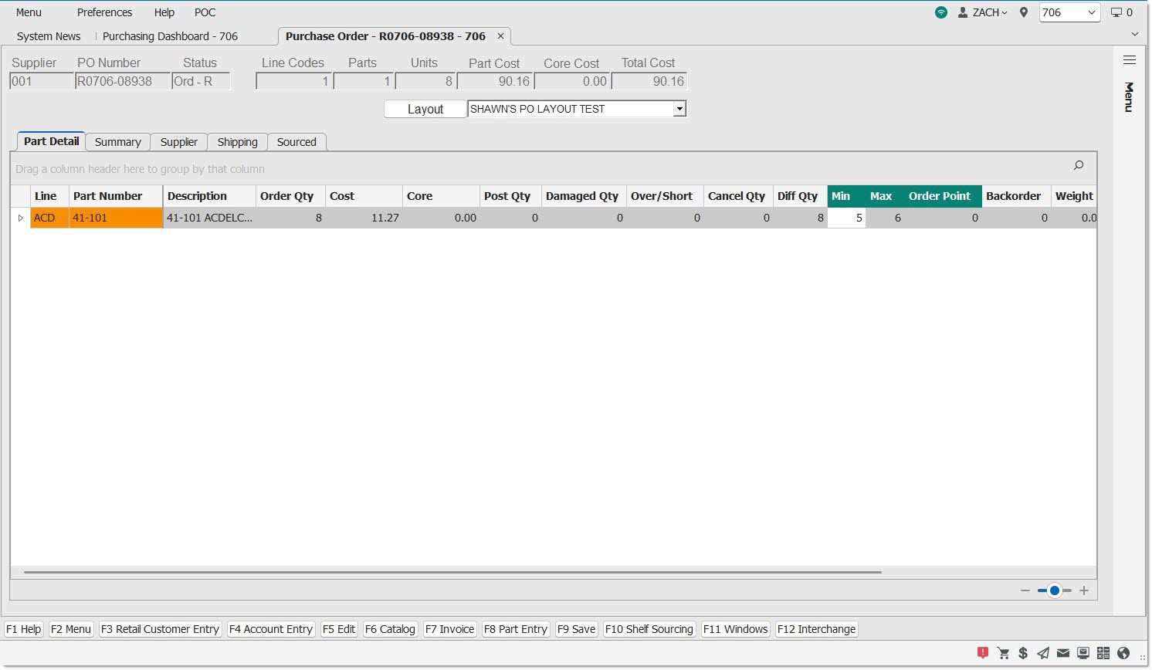Open the hamburger menu icon on sidebar
1152x670 pixels.
coord(1129,60)
